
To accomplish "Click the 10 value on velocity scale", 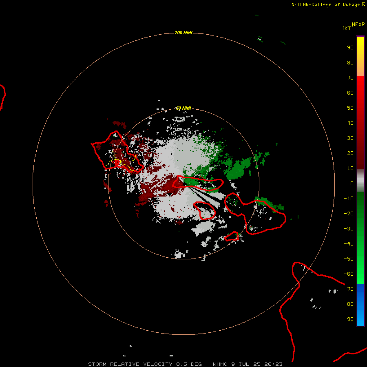I will click(x=350, y=168).
